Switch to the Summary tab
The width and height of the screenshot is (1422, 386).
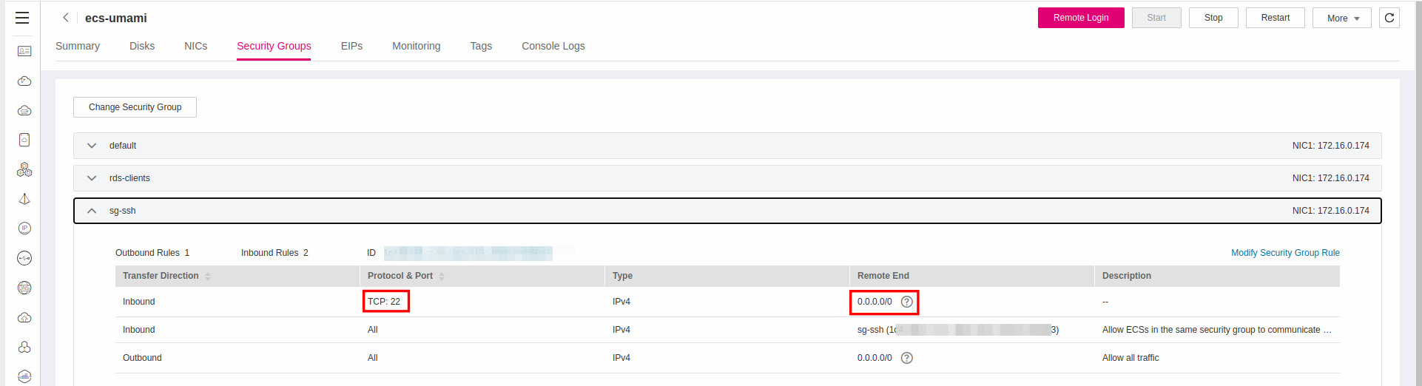click(78, 46)
